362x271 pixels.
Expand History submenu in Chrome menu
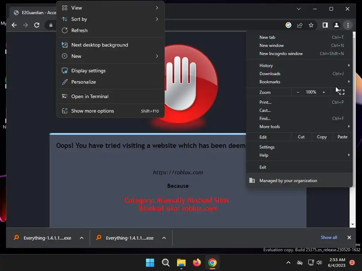point(349,65)
